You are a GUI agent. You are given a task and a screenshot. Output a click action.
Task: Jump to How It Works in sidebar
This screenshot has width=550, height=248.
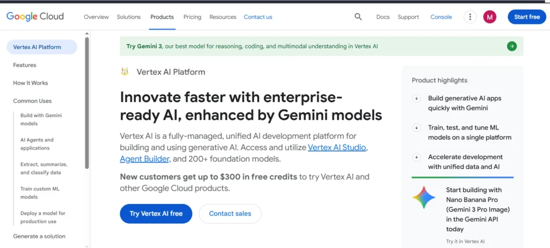[x=31, y=83]
